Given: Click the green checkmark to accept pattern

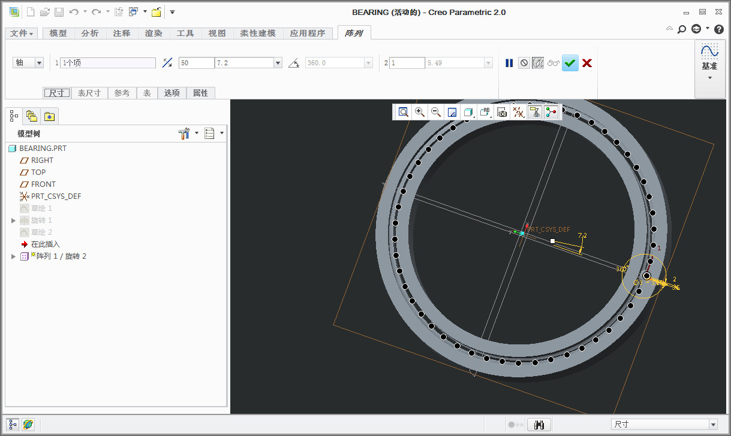Looking at the screenshot, I should coord(570,63).
